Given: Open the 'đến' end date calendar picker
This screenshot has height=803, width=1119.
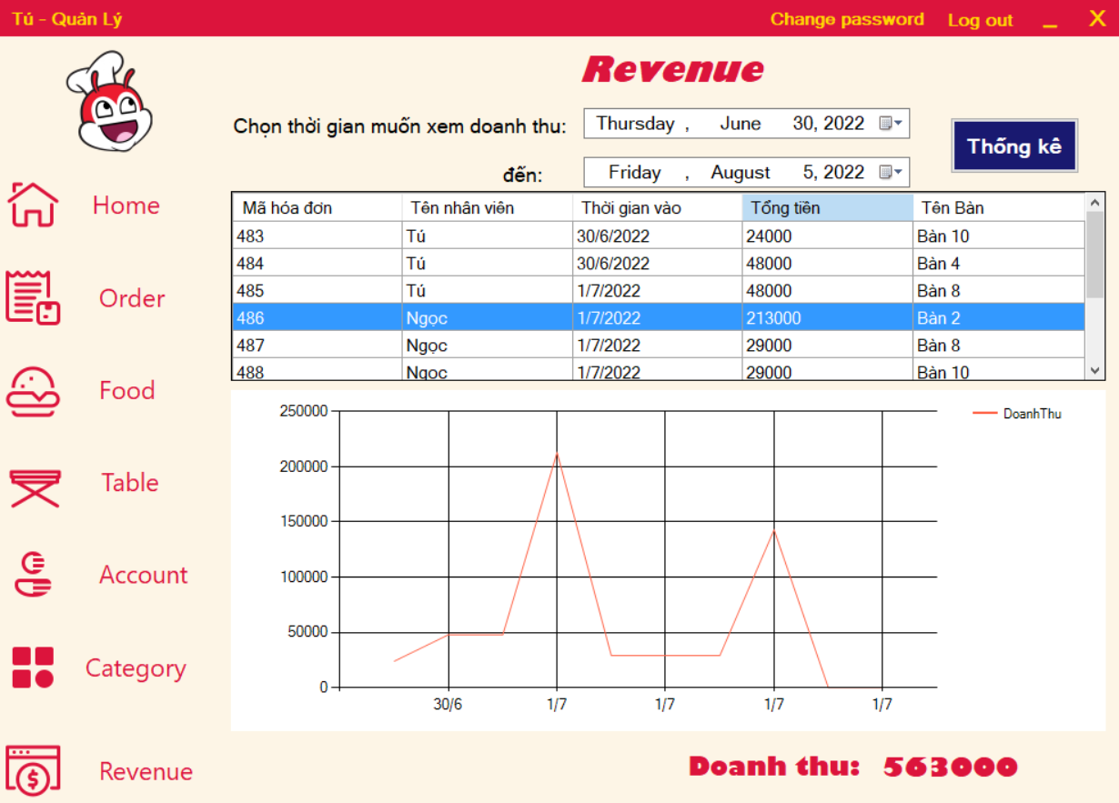Looking at the screenshot, I should [884, 172].
